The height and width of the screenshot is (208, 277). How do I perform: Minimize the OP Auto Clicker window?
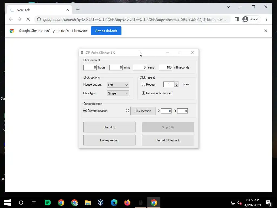click(168, 53)
